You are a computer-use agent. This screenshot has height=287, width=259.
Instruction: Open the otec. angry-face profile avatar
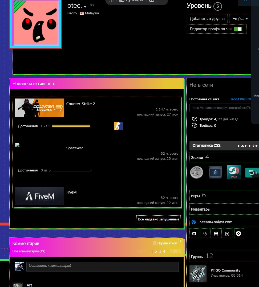click(x=35, y=24)
